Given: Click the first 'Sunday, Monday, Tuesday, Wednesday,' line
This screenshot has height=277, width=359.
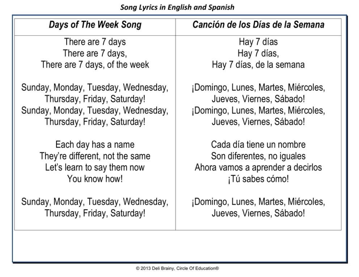Looking at the screenshot, I should [95, 88].
